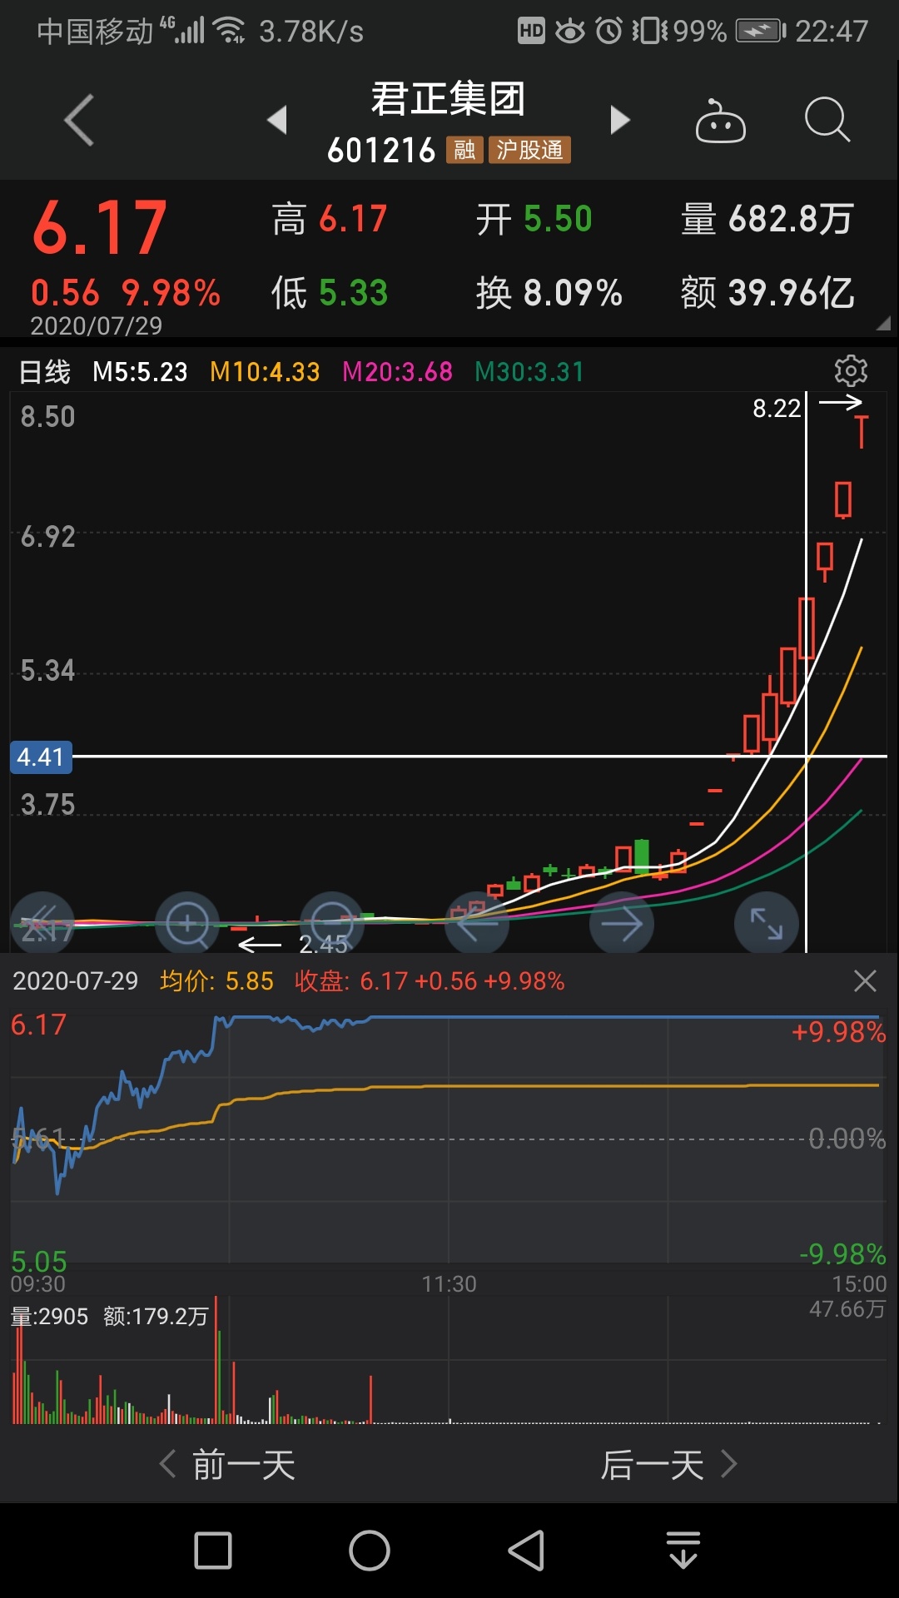Open chart settings gear
This screenshot has width=899, height=1598.
[851, 370]
